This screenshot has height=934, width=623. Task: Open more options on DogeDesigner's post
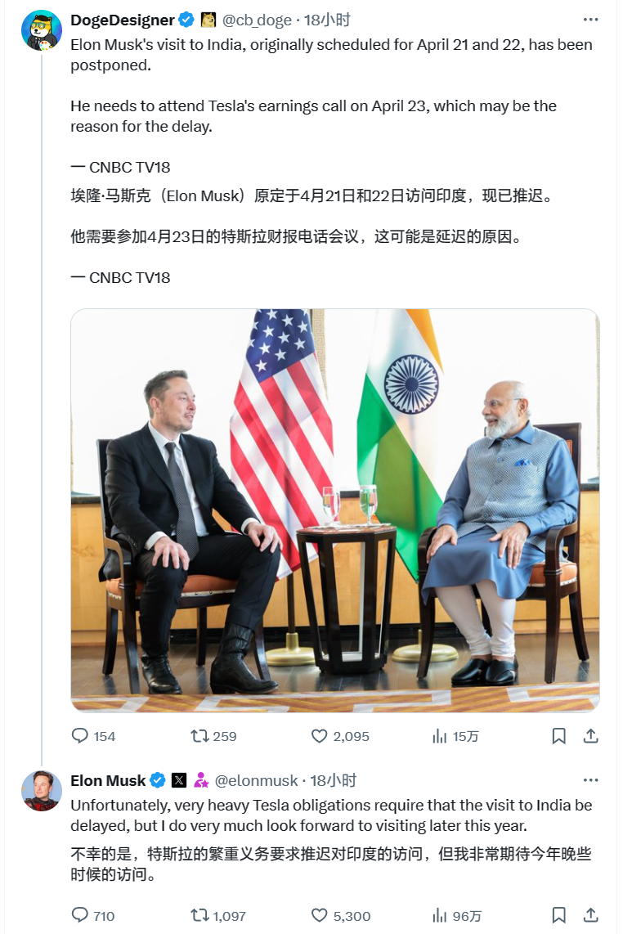click(x=589, y=20)
